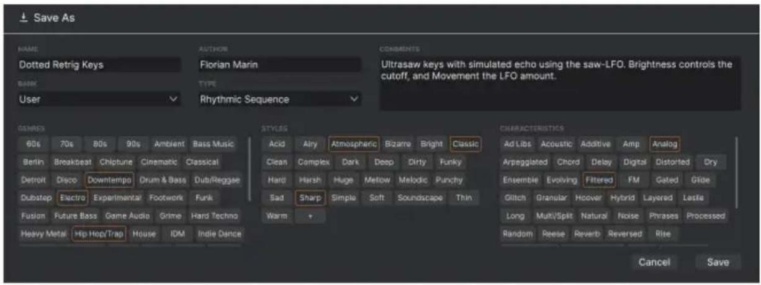
Task: Select the Heavy Metal genre tag
Action: click(43, 234)
